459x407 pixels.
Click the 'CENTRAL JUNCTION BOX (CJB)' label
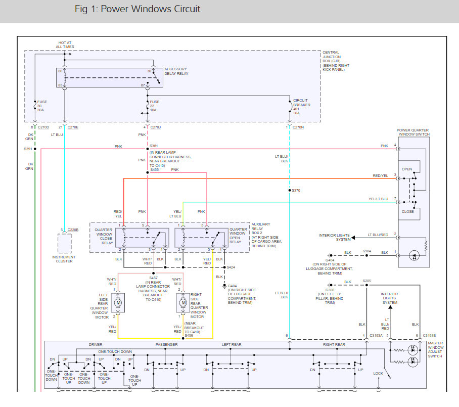click(x=332, y=57)
